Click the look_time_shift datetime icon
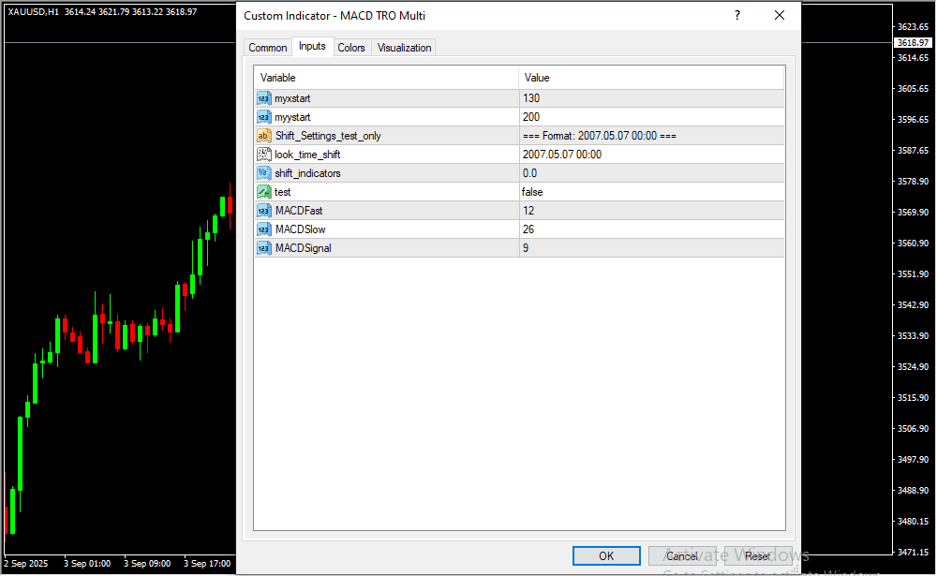Viewport: 937px width, 576px height. 263,155
